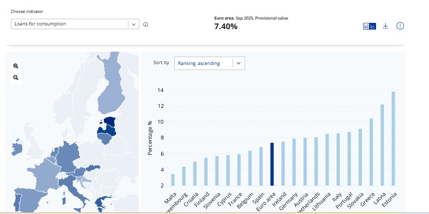Image resolution: width=429 pixels, height=214 pixels.
Task: Click the Latvia bar in chart
Action: pos(382,144)
